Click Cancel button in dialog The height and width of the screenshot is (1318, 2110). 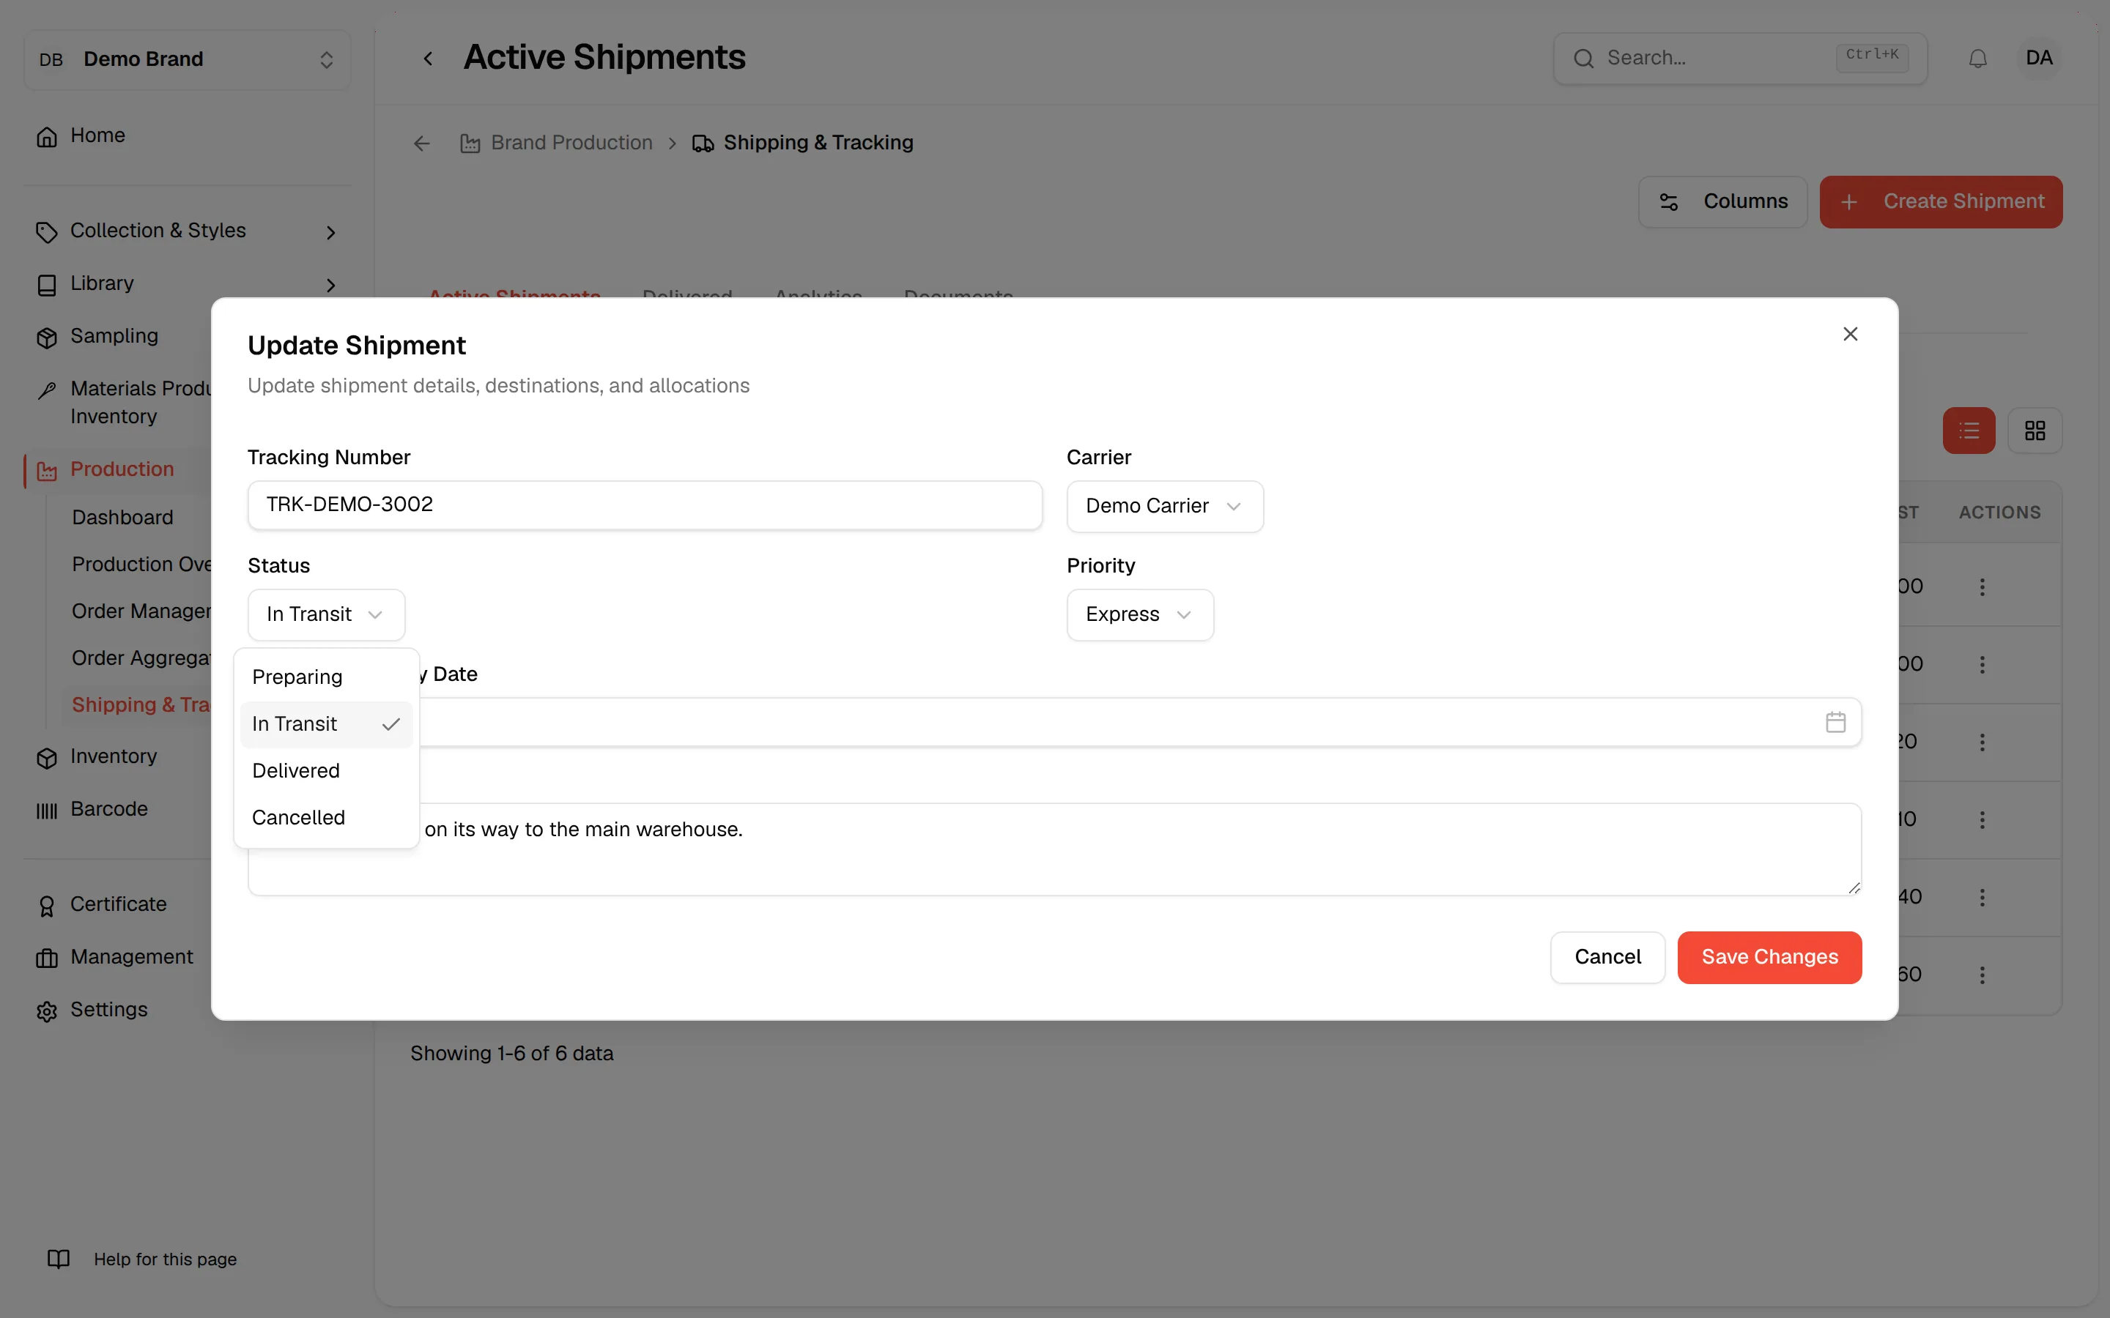click(1608, 957)
